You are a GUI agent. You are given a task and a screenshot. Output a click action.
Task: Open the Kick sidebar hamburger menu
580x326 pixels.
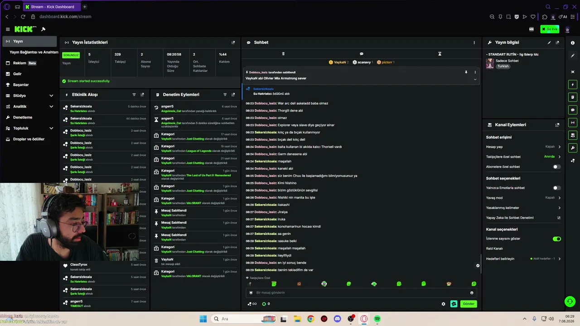click(8, 29)
